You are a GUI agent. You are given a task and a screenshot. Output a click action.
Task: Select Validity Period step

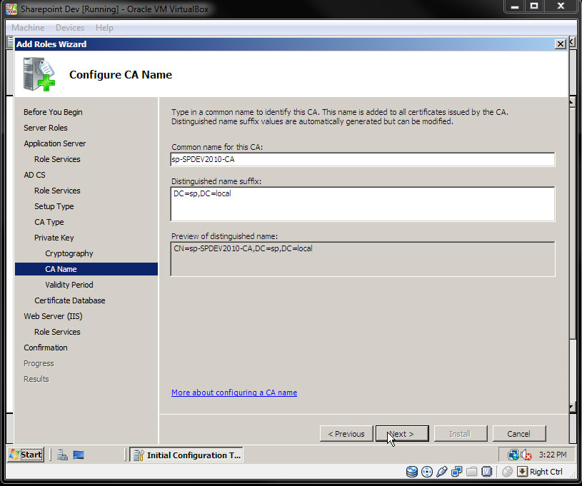pyautogui.click(x=69, y=285)
